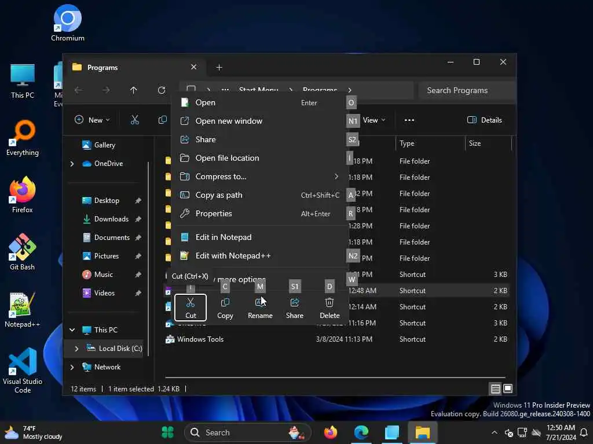Click the toolbar Cut scissors icon
Screen dimensions: 593x444
point(134,120)
